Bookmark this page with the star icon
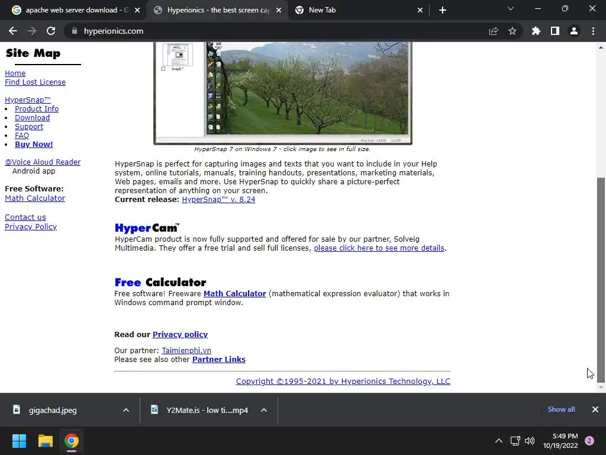This screenshot has height=455, width=606. (x=512, y=31)
